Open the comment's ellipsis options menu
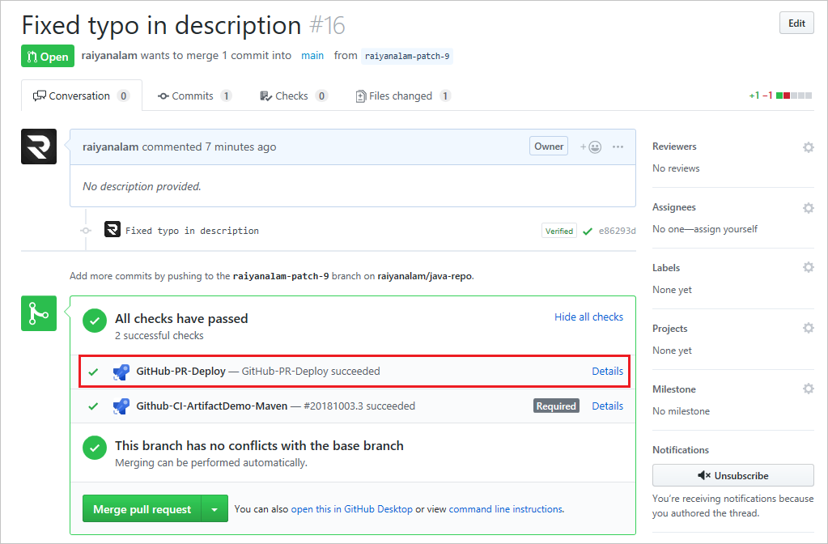Viewport: 828px width, 544px height. 618,147
